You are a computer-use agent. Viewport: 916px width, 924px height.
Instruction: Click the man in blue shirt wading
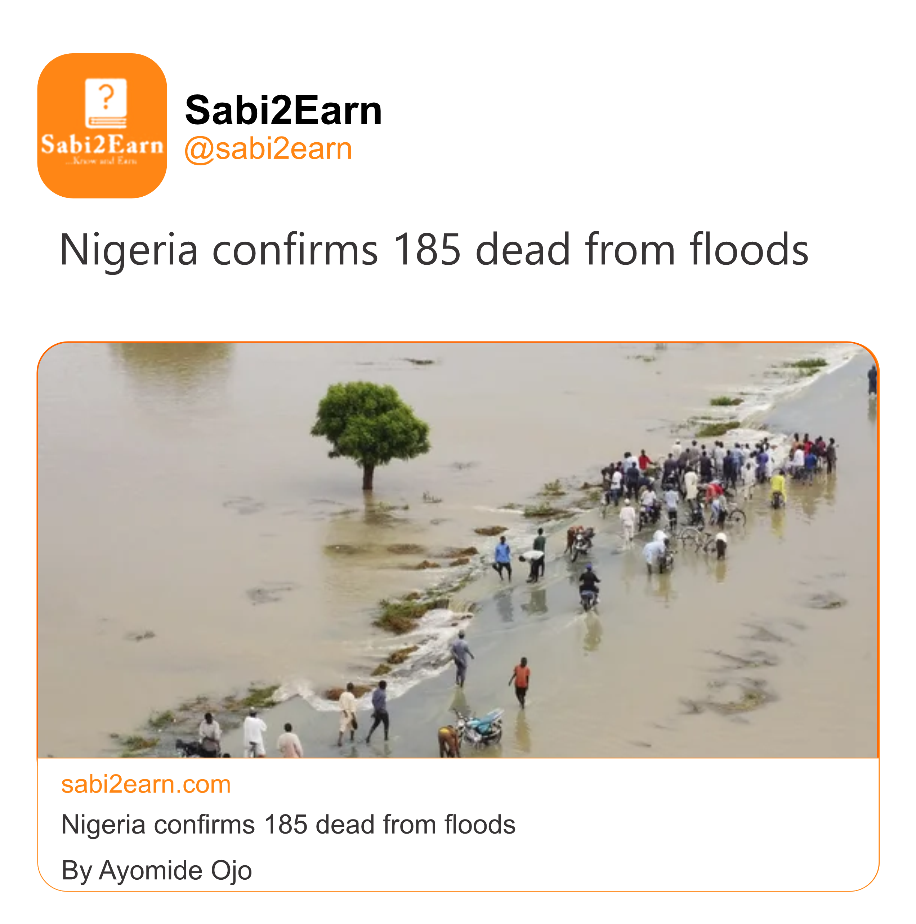pyautogui.click(x=502, y=558)
